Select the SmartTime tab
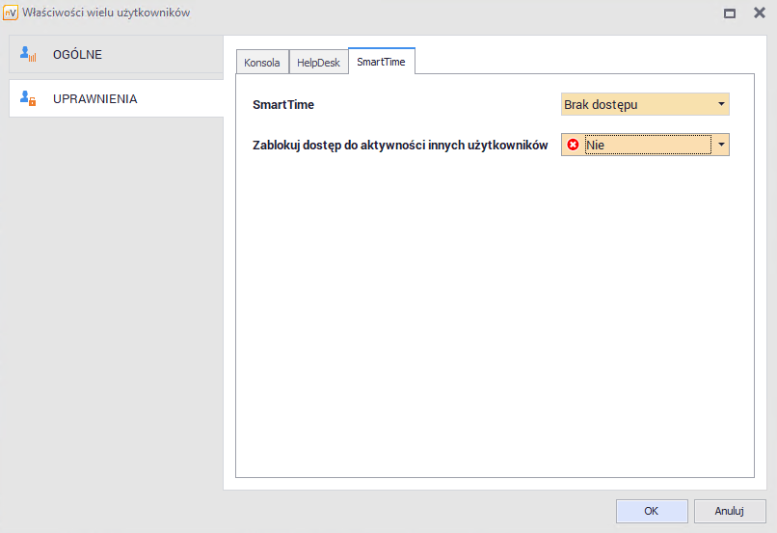Screen dimensions: 777x533 tap(381, 62)
